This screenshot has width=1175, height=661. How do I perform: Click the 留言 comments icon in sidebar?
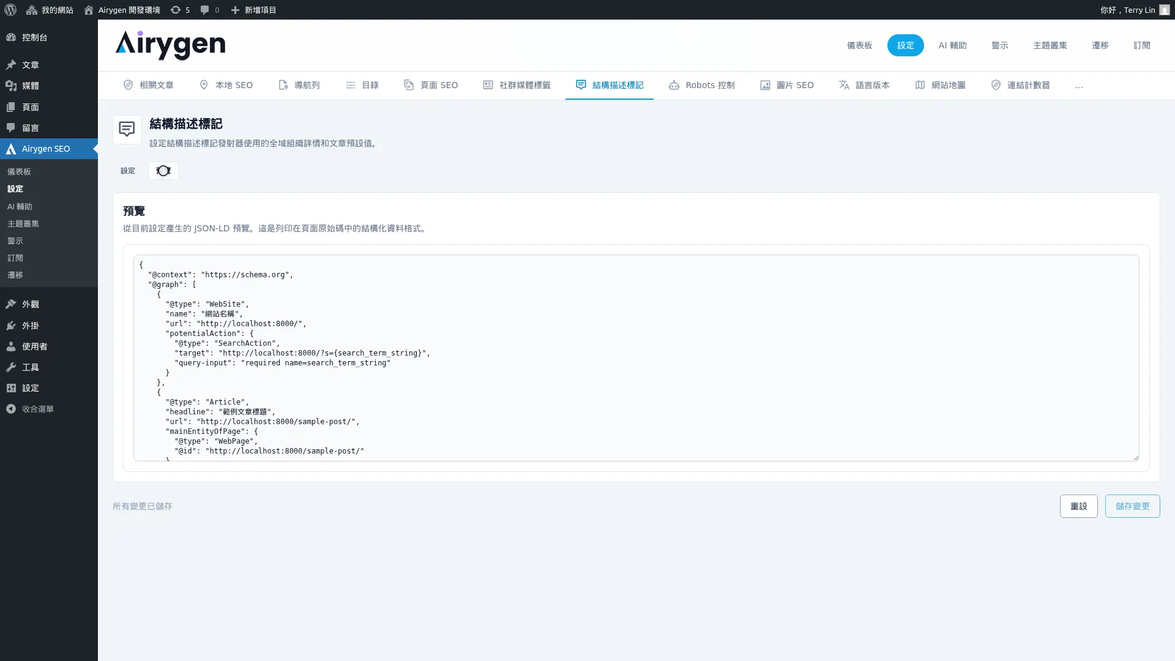[x=11, y=128]
